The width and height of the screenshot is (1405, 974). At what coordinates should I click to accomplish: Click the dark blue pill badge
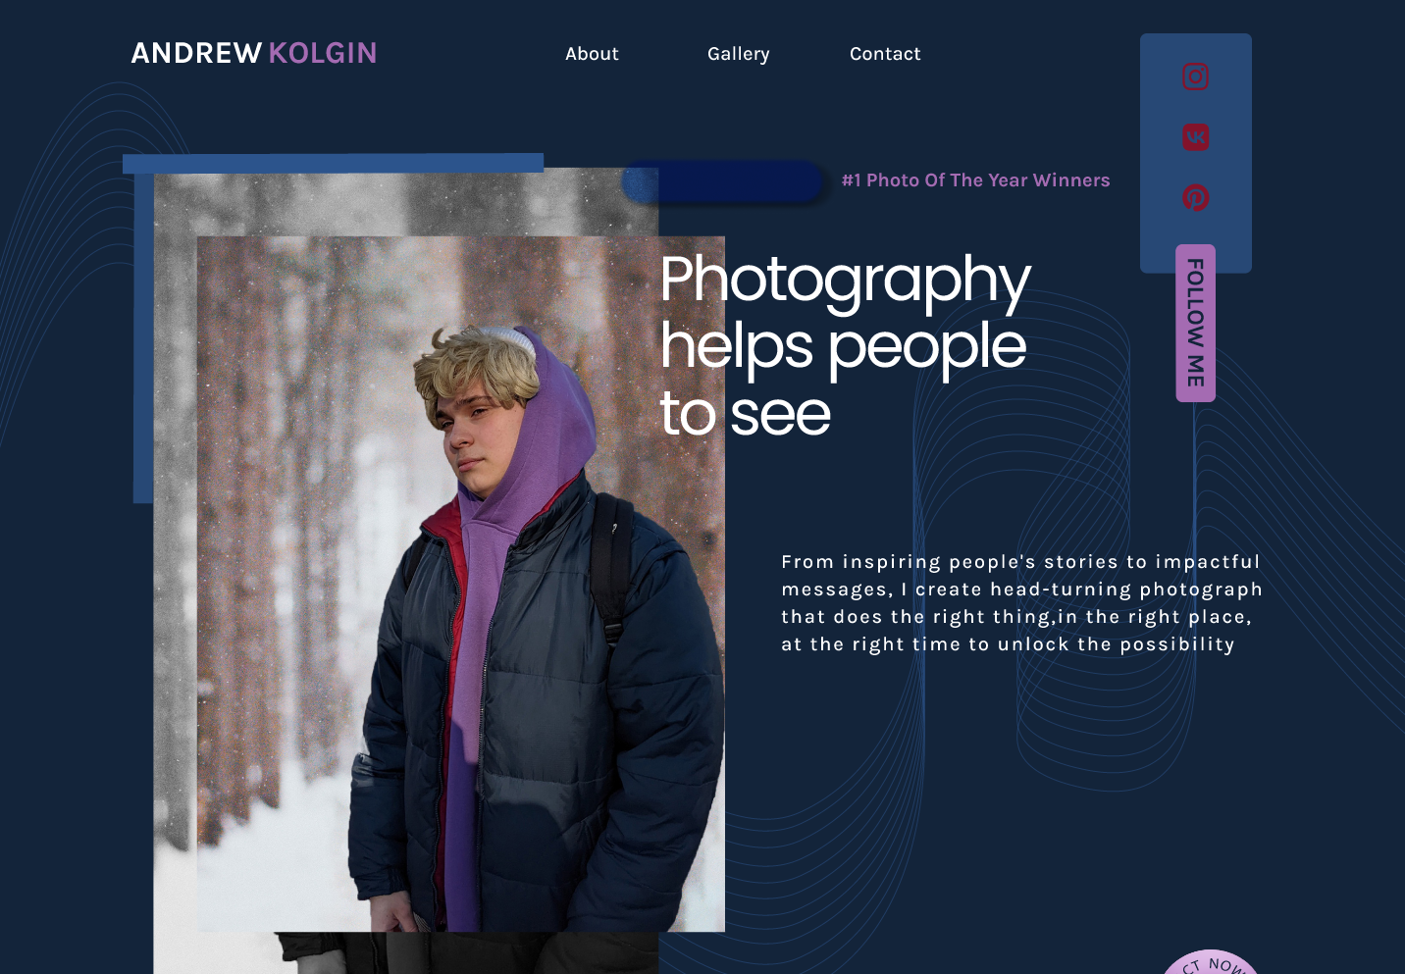click(723, 182)
